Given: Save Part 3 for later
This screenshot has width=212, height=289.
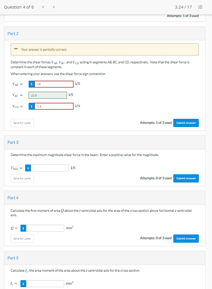Looking at the screenshot, I should coord(22,178).
